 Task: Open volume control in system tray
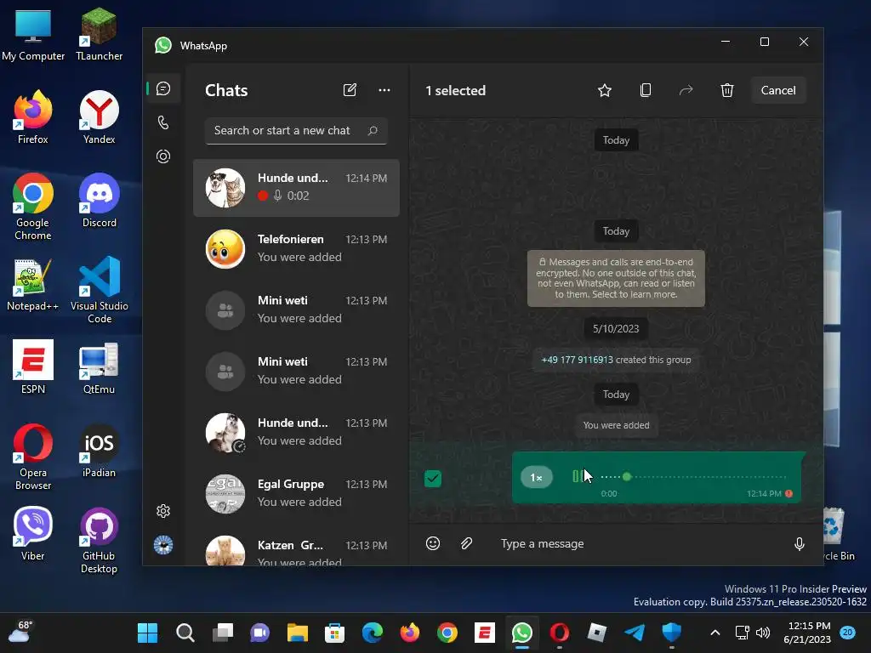coord(763,633)
